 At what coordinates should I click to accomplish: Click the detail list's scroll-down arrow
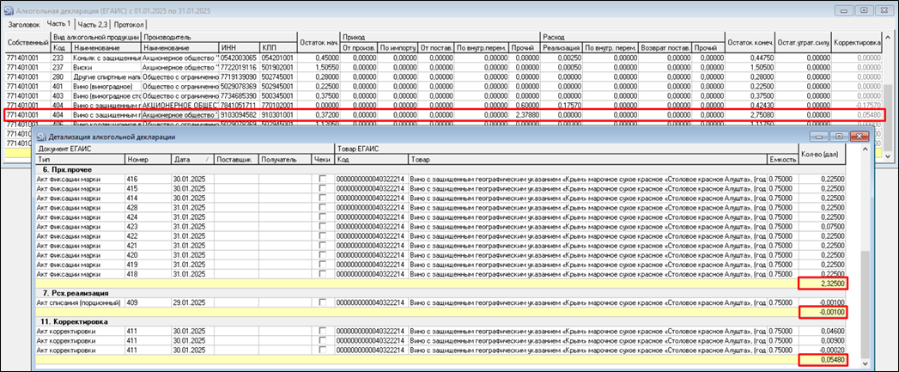(x=867, y=363)
